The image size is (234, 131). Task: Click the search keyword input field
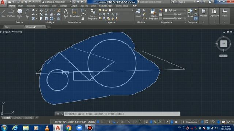pos(155,2)
